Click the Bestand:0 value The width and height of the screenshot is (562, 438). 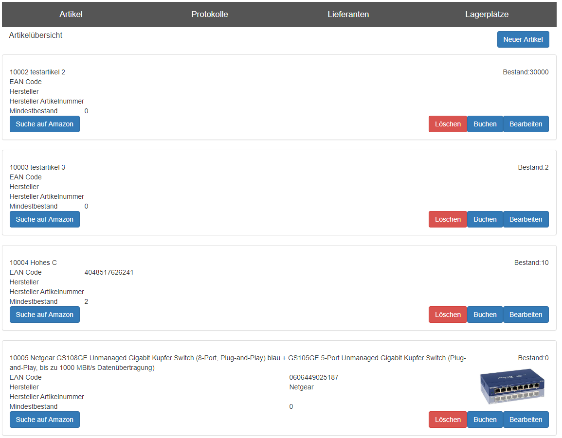click(533, 358)
